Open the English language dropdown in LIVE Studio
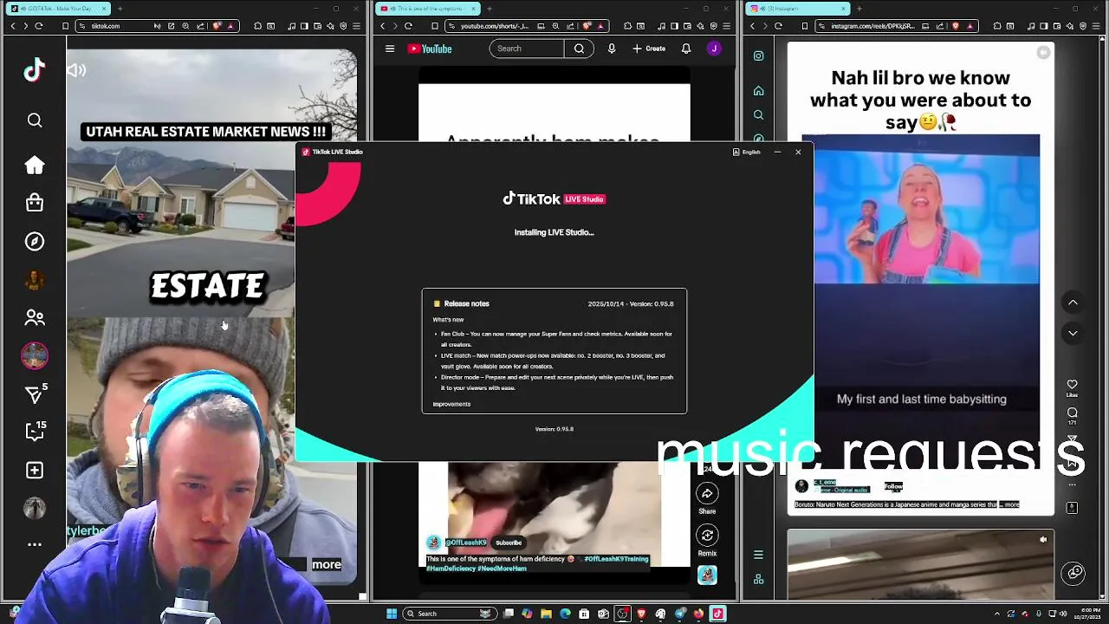The width and height of the screenshot is (1109, 624). pyautogui.click(x=747, y=152)
